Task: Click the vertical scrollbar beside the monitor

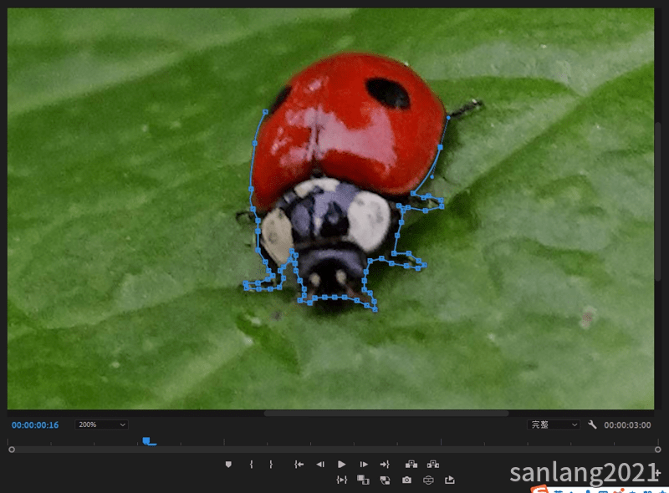Action: (657, 201)
